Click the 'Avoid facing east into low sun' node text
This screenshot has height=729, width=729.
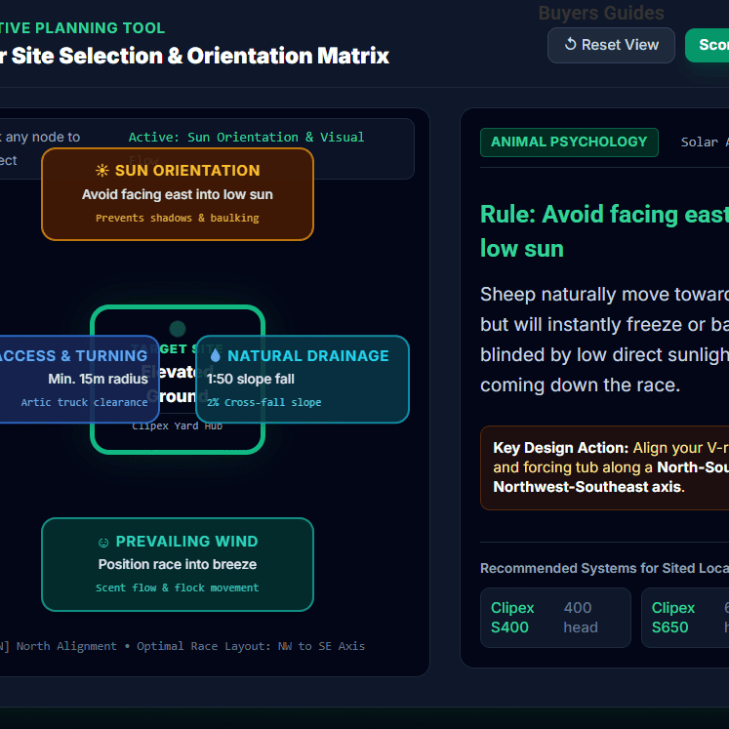(x=178, y=195)
